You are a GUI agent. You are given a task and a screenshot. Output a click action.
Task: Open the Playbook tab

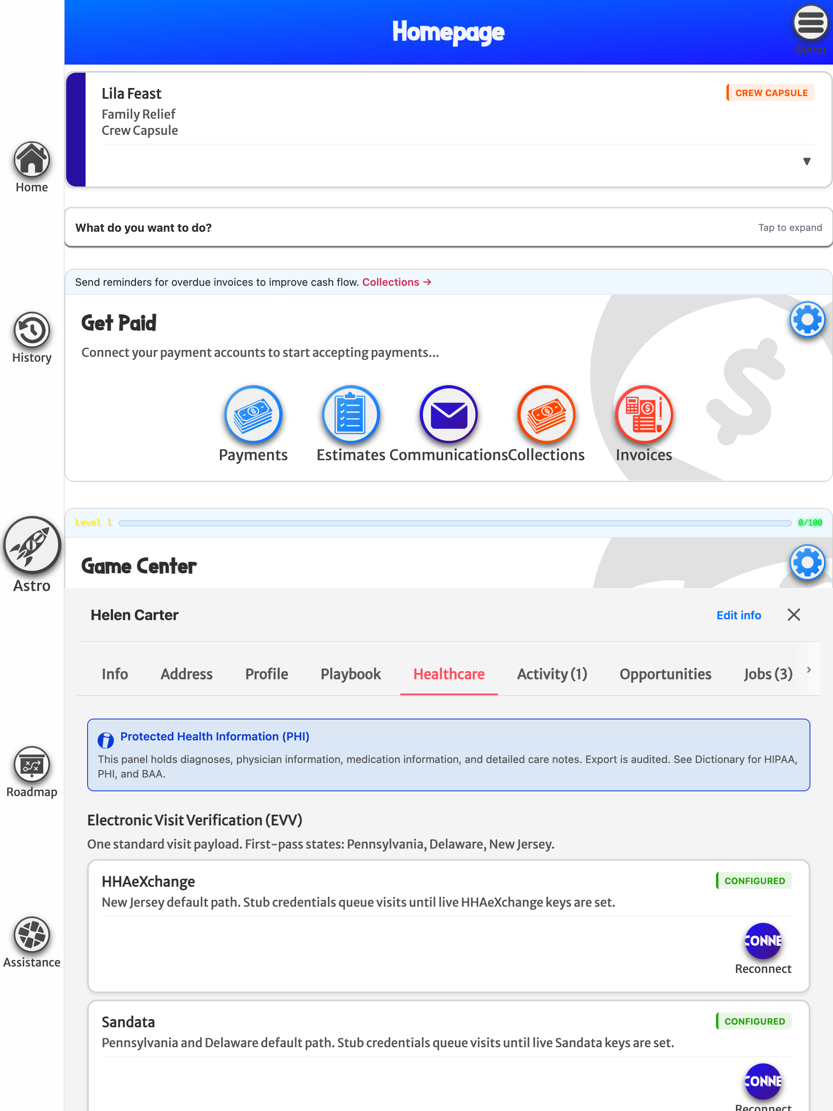[350, 673]
